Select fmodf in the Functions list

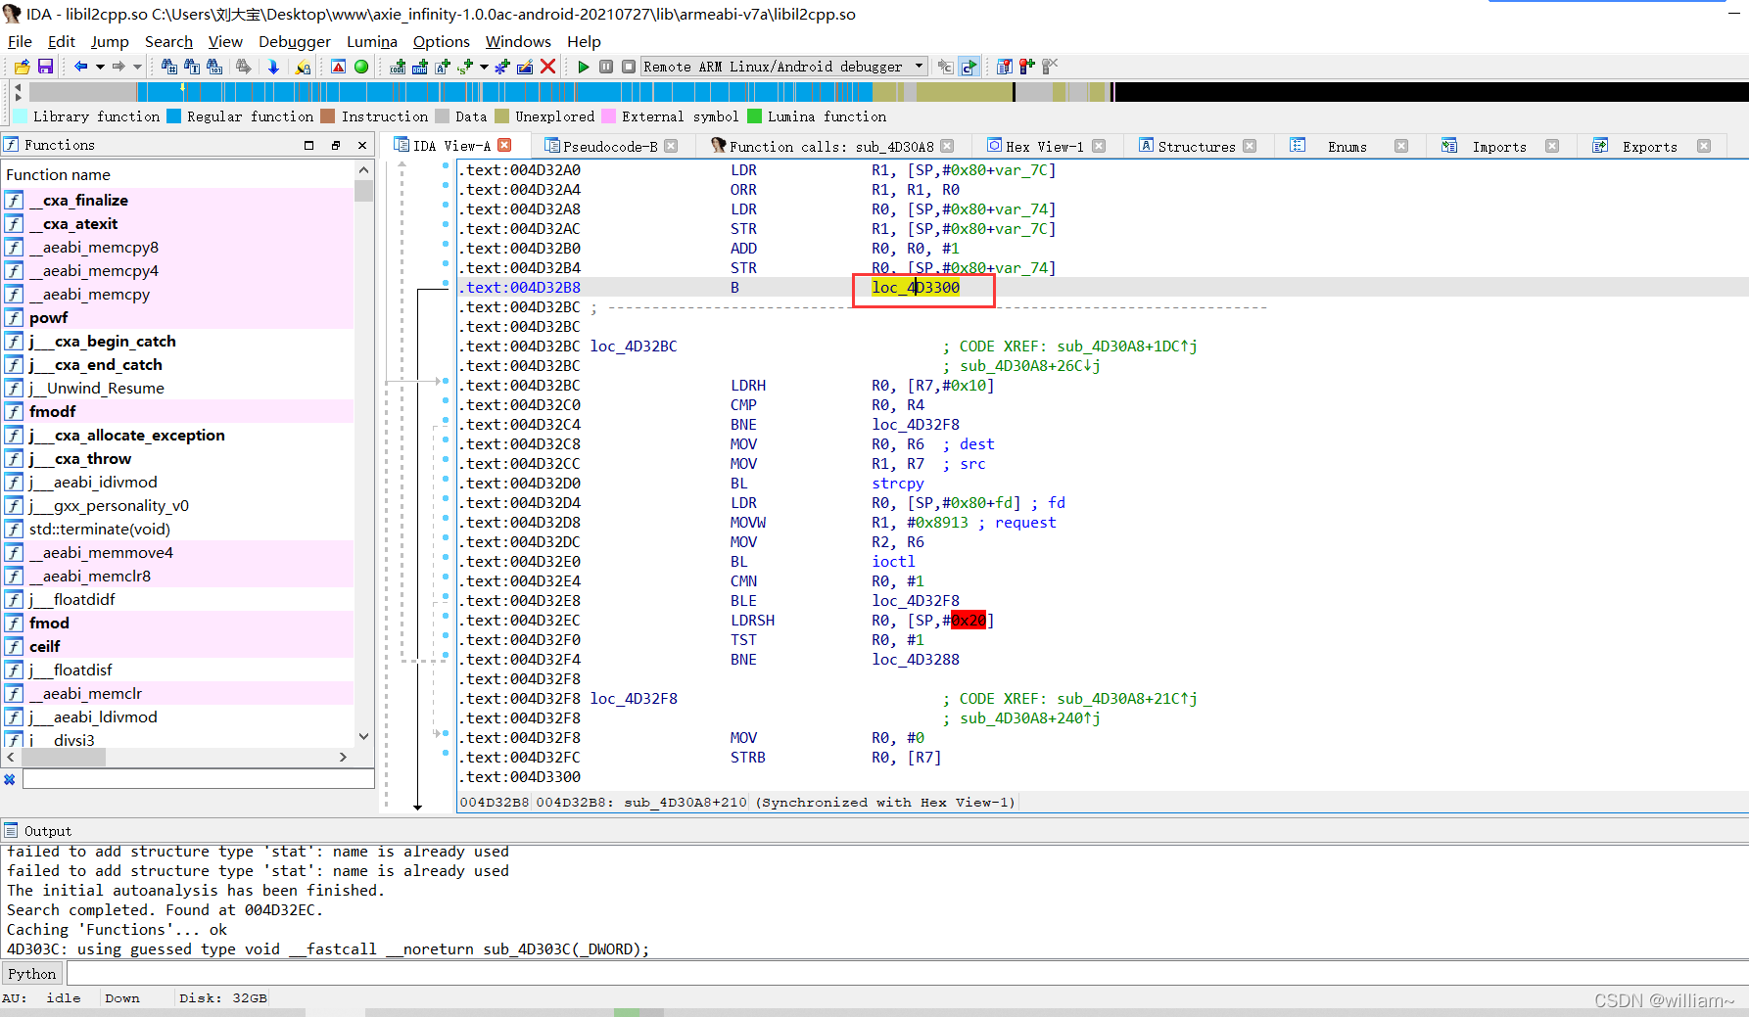point(52,412)
